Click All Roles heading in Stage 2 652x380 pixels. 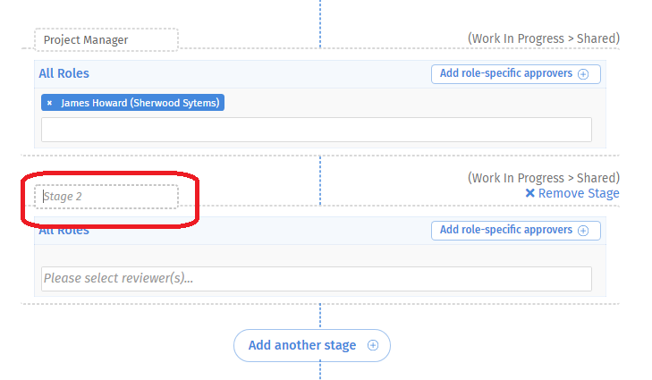(x=64, y=232)
